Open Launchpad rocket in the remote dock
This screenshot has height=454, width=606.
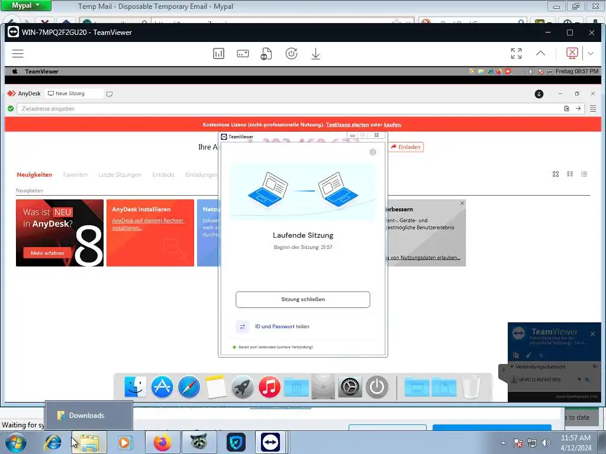coord(242,387)
